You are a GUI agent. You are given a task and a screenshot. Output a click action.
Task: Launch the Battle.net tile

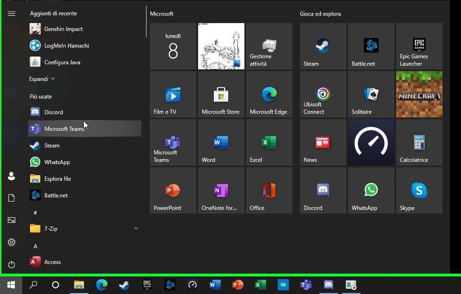371,46
